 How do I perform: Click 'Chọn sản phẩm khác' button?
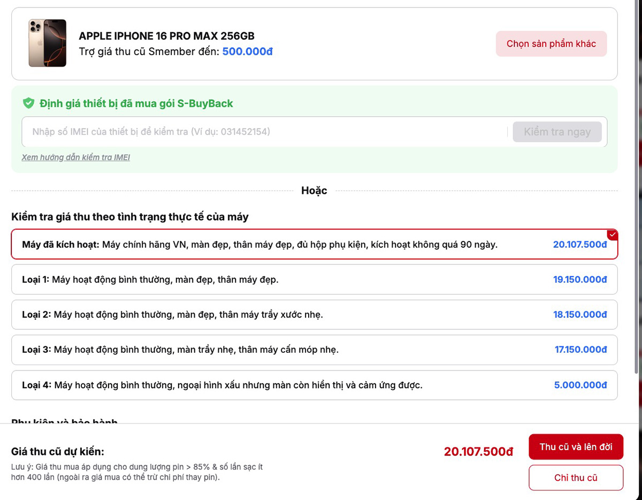[551, 44]
